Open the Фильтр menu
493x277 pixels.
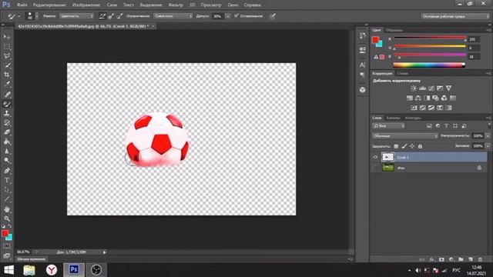pos(176,5)
